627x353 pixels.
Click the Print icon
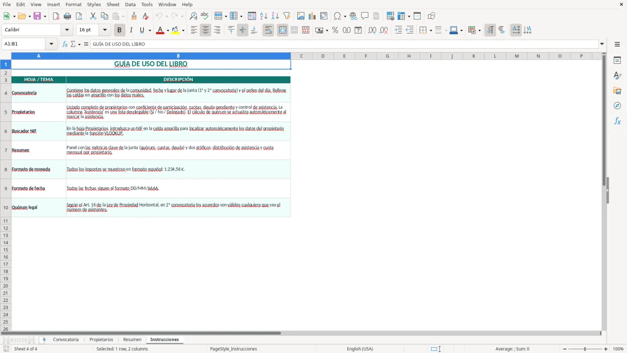tap(67, 16)
